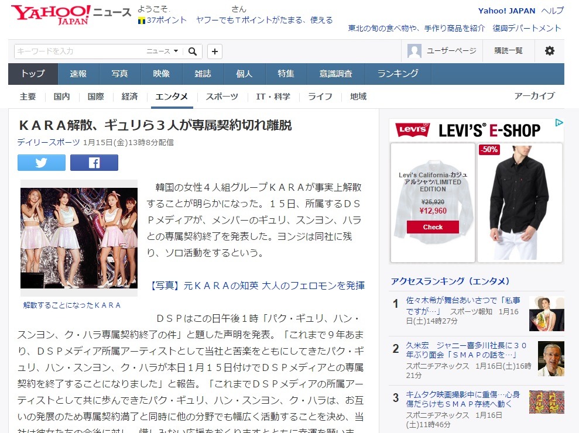
Task: Open 【写真】元KARAの知英 related link
Action: (x=256, y=286)
